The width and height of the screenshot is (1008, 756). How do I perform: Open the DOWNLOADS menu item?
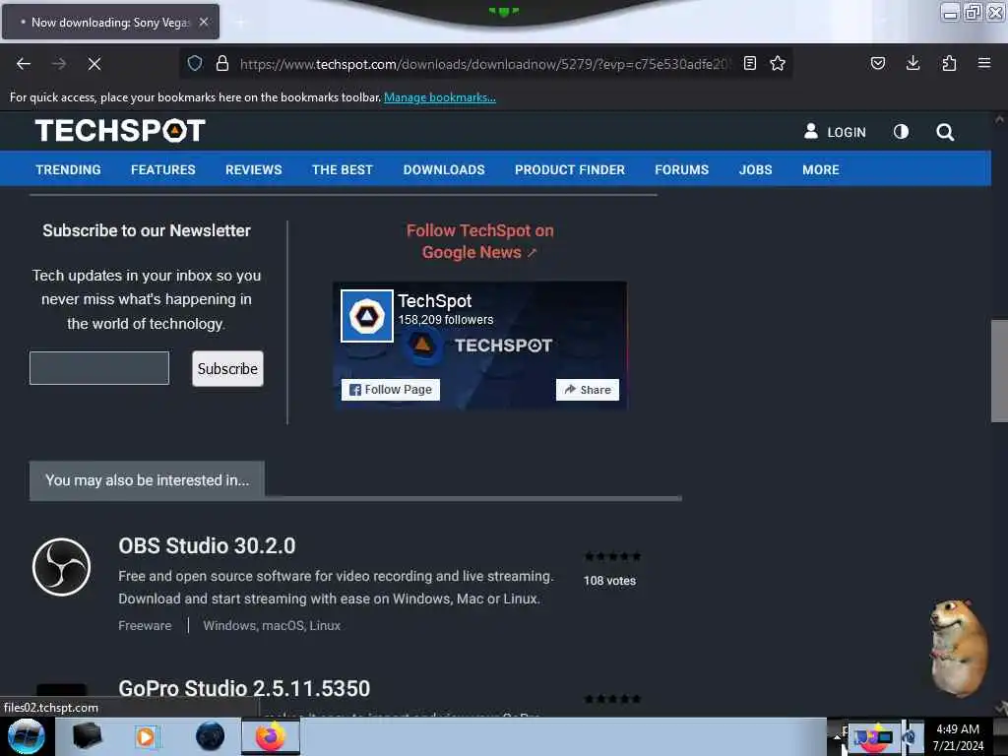444,169
